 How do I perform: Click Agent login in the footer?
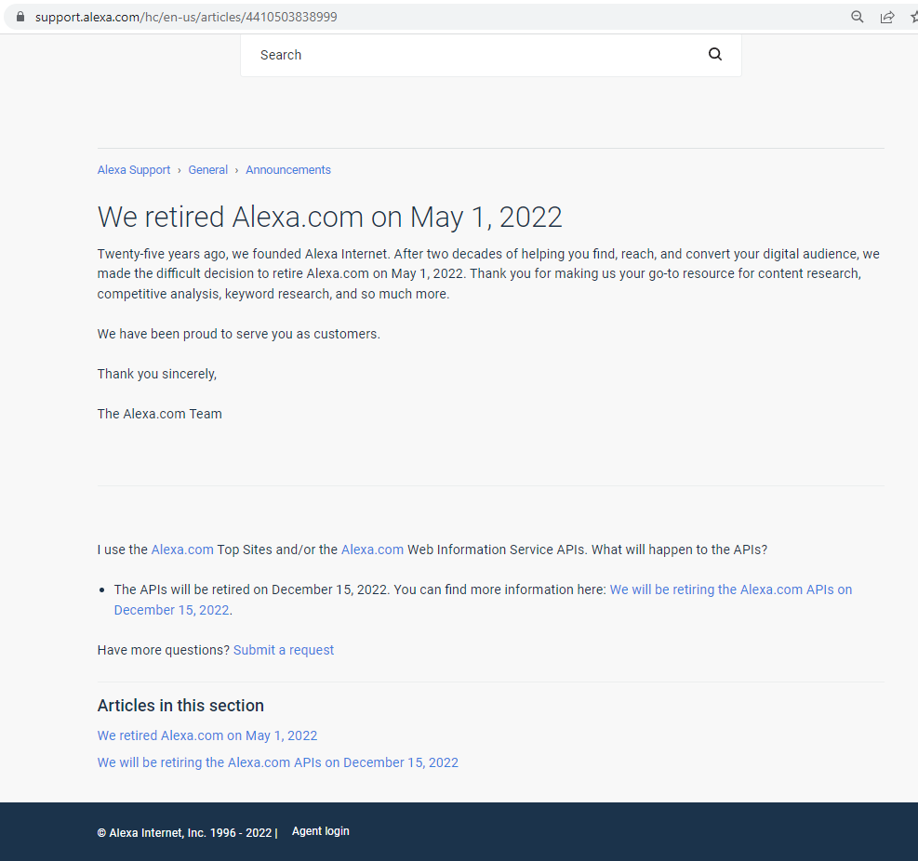click(321, 831)
